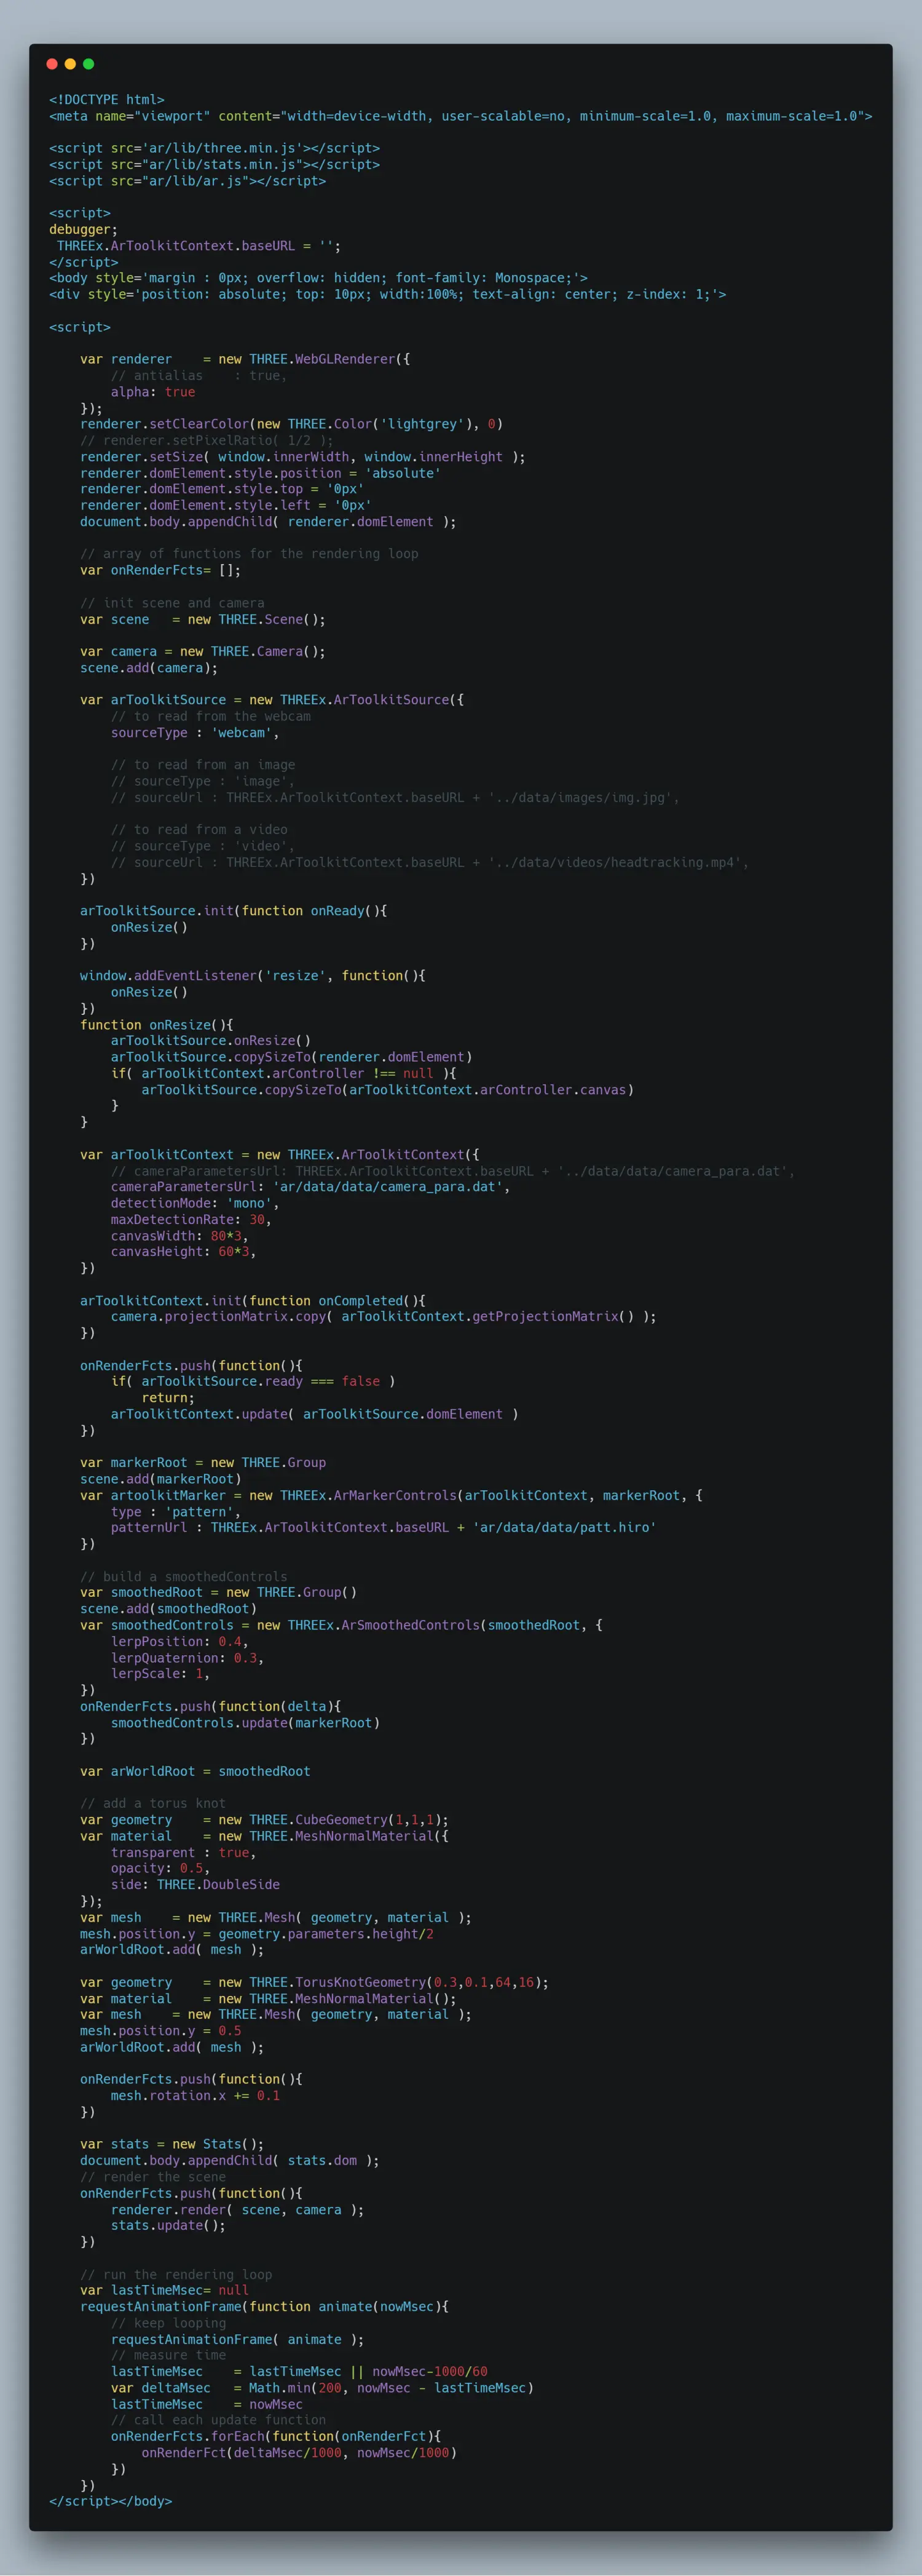The width and height of the screenshot is (922, 2576).
Task: Click the style.position = 'absolute' line
Action: click(x=261, y=473)
